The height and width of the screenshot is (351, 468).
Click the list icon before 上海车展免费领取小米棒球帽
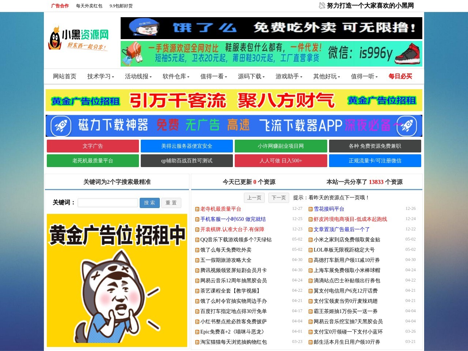pyautogui.click(x=310, y=271)
